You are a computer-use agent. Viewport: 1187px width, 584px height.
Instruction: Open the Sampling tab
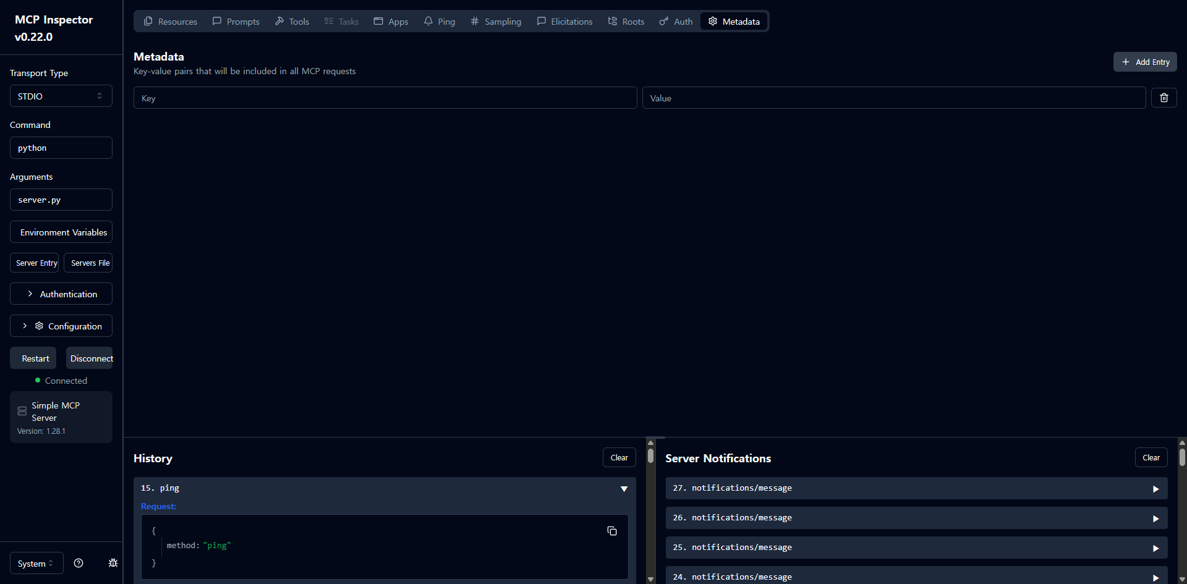click(x=496, y=22)
